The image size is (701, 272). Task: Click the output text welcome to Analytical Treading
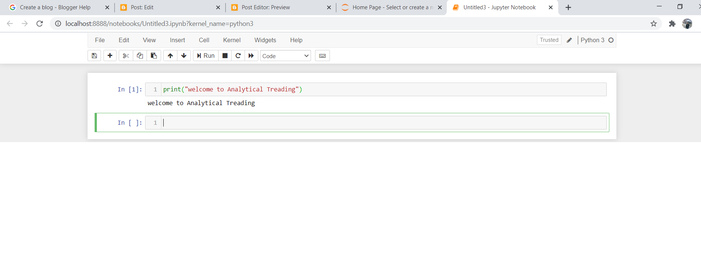click(201, 103)
